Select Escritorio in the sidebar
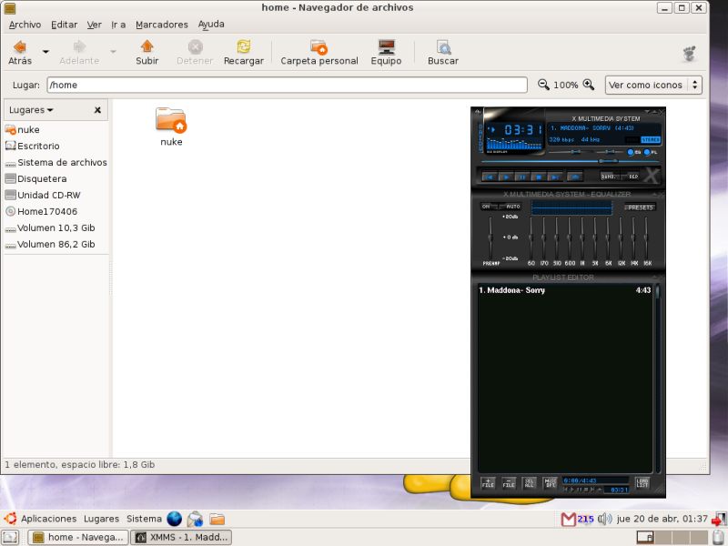Screen dimensions: 728x546 (32, 146)
